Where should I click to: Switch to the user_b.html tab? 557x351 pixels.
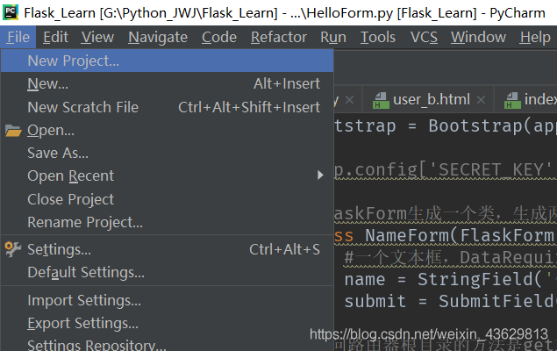tap(428, 100)
